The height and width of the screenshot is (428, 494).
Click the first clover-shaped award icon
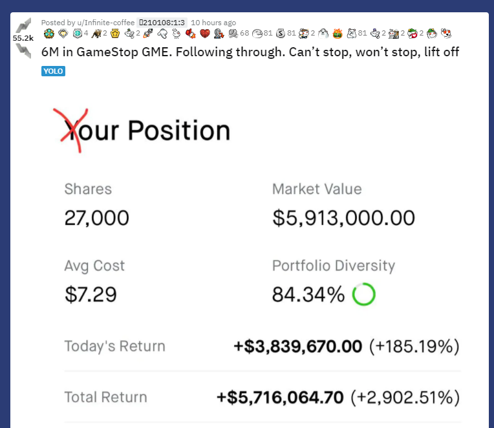(48, 33)
